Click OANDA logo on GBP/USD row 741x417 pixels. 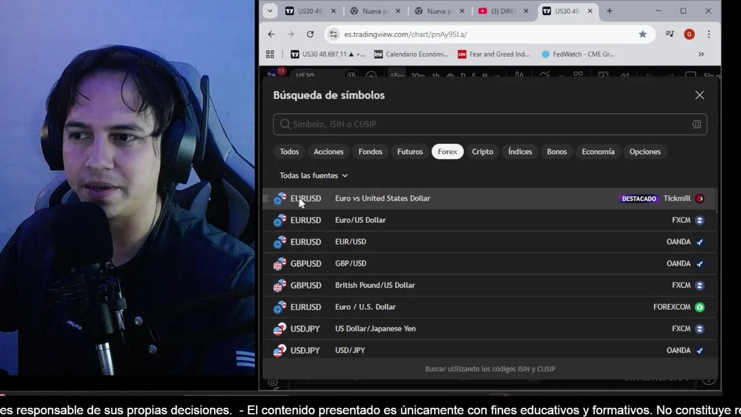click(x=699, y=264)
